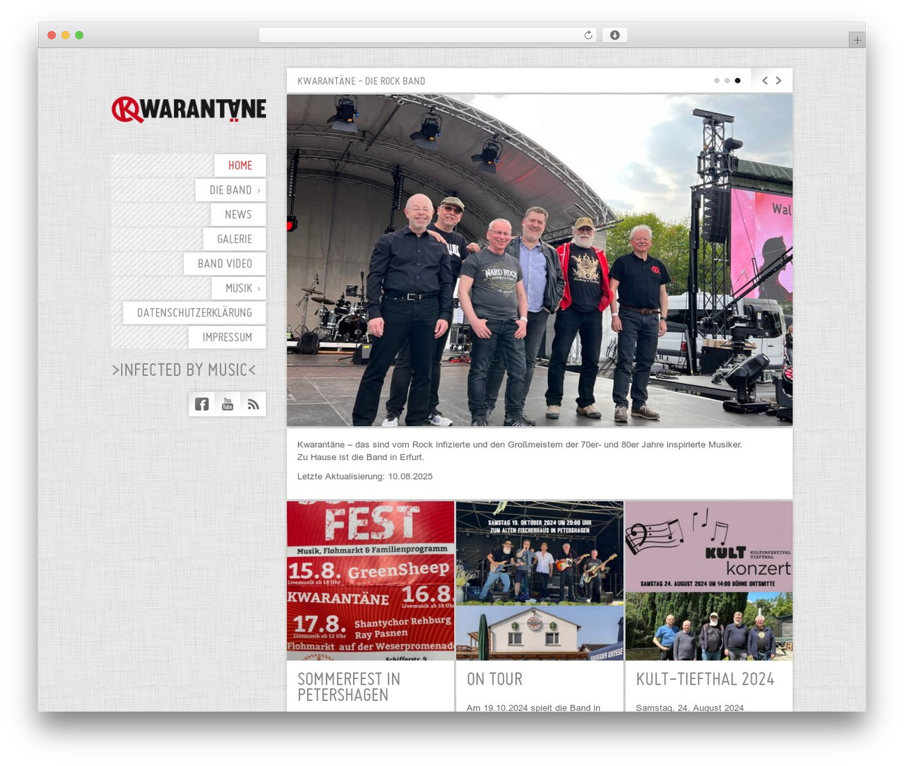Click the Kwarantäne logo
The height and width of the screenshot is (766, 904).
[x=189, y=110]
